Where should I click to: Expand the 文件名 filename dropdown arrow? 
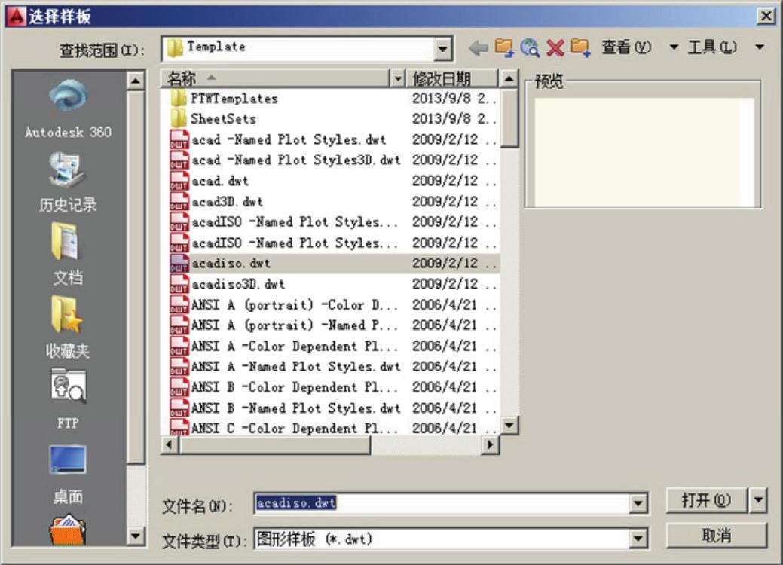point(639,504)
